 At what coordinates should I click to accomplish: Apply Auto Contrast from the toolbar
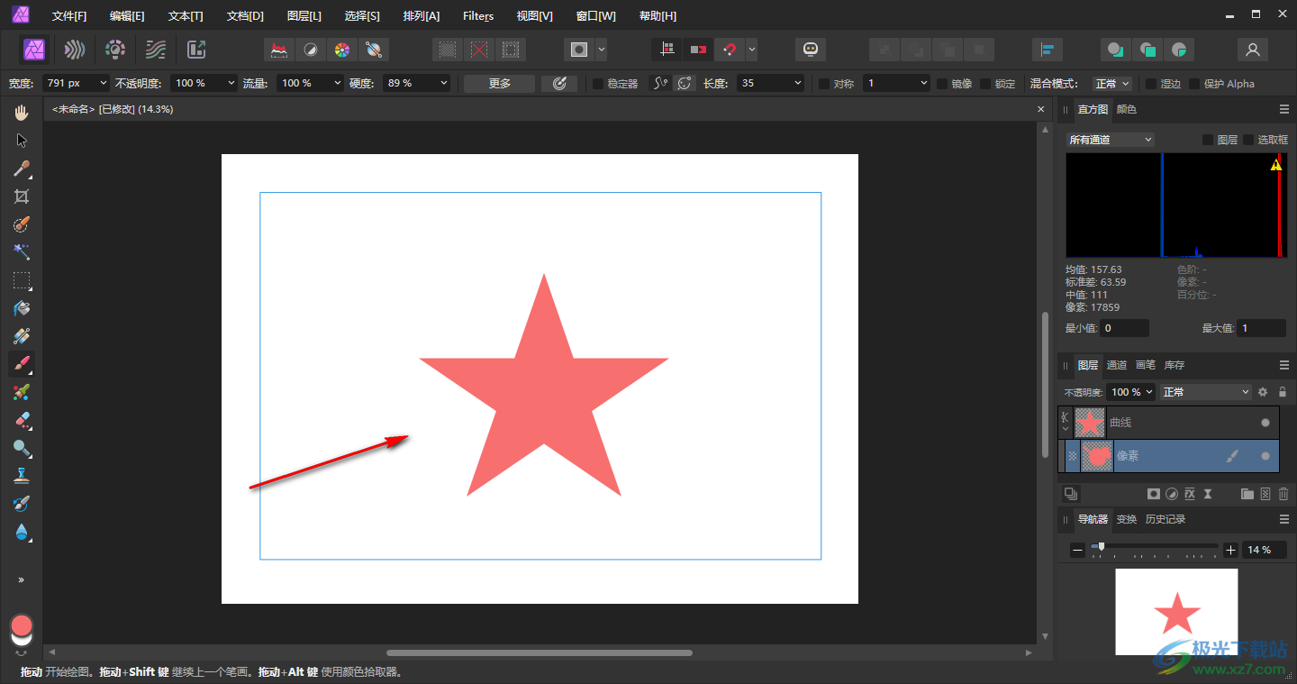point(311,50)
